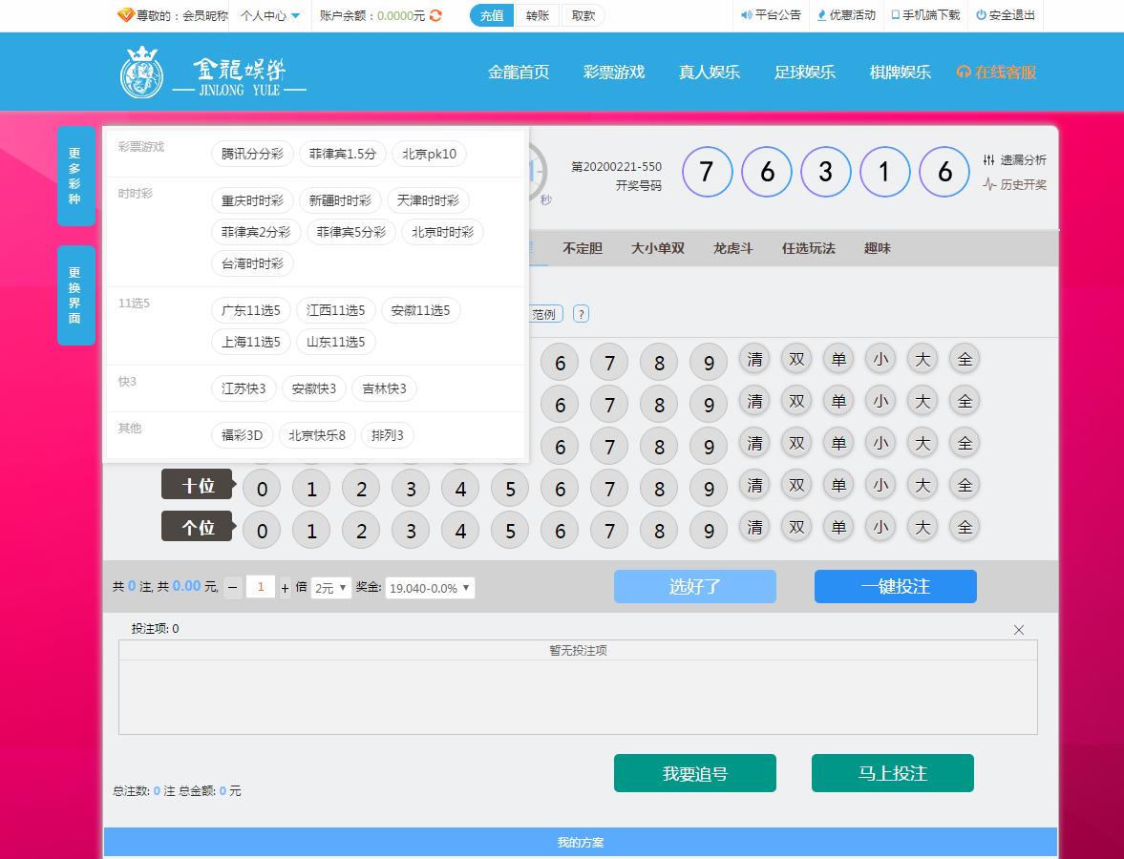
Task: Select number 5 in the 十位 row
Action: (510, 490)
